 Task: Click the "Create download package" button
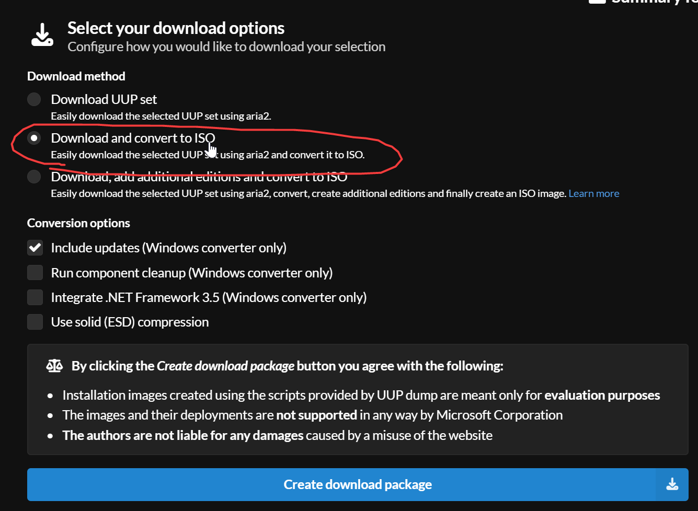coord(357,484)
